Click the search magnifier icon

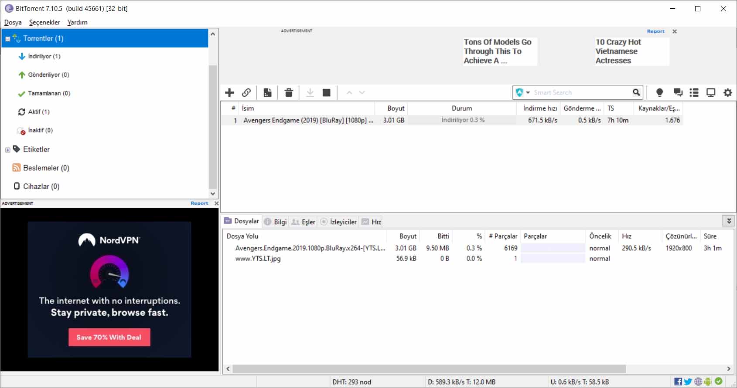coord(636,92)
